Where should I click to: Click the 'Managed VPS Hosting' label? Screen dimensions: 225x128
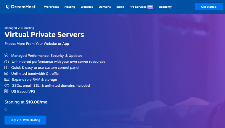(19, 28)
